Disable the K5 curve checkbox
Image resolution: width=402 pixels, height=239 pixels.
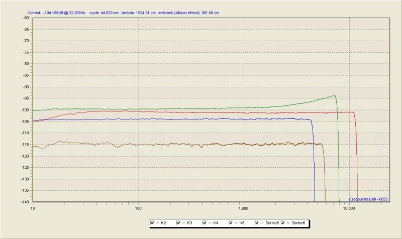231,223
